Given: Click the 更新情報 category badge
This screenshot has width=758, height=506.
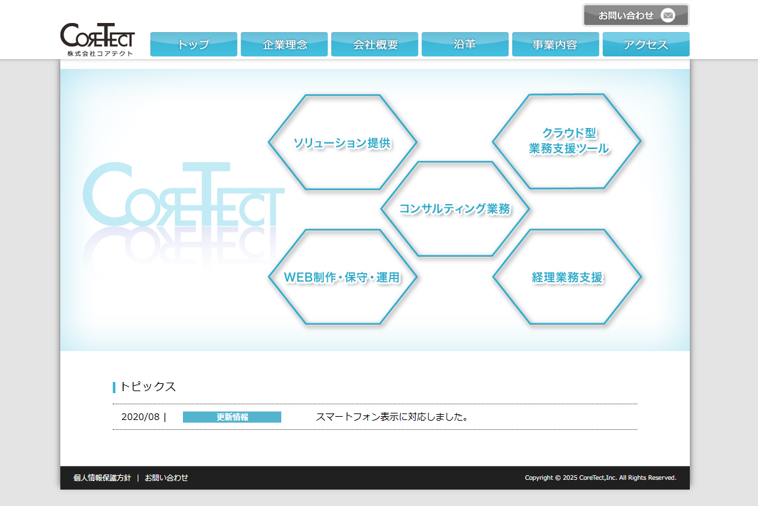Looking at the screenshot, I should click(x=231, y=416).
